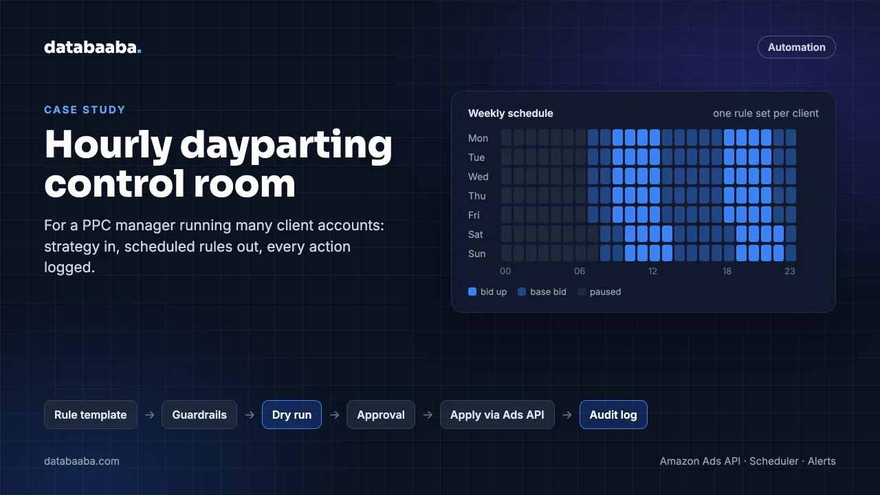Visit the databaaba.com link
The height and width of the screenshot is (495, 880).
[82, 461]
